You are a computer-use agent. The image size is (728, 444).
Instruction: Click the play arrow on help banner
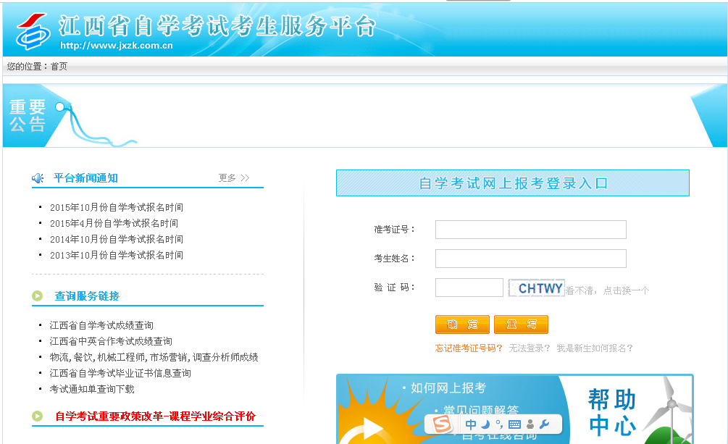(372, 428)
